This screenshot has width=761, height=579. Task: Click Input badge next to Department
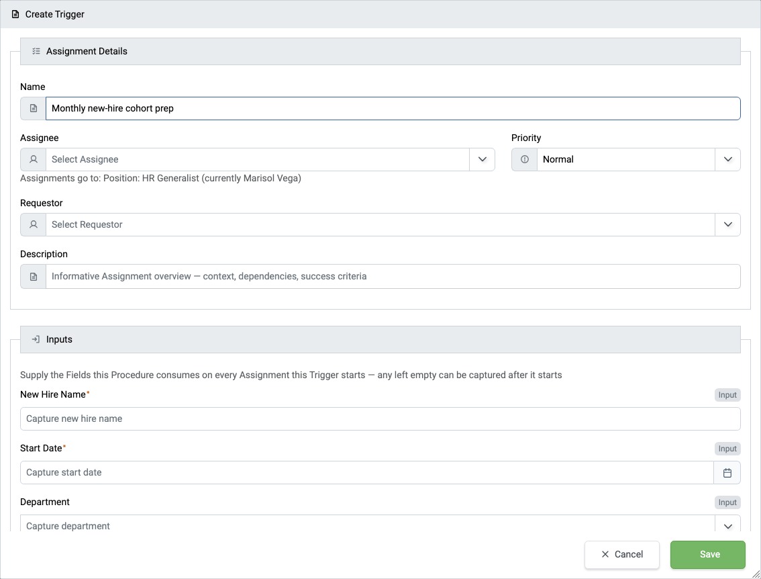click(727, 502)
